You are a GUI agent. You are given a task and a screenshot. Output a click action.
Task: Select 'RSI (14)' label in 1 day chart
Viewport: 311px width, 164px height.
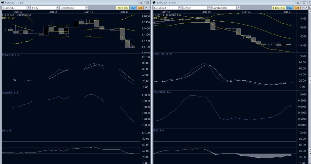coord(7,131)
